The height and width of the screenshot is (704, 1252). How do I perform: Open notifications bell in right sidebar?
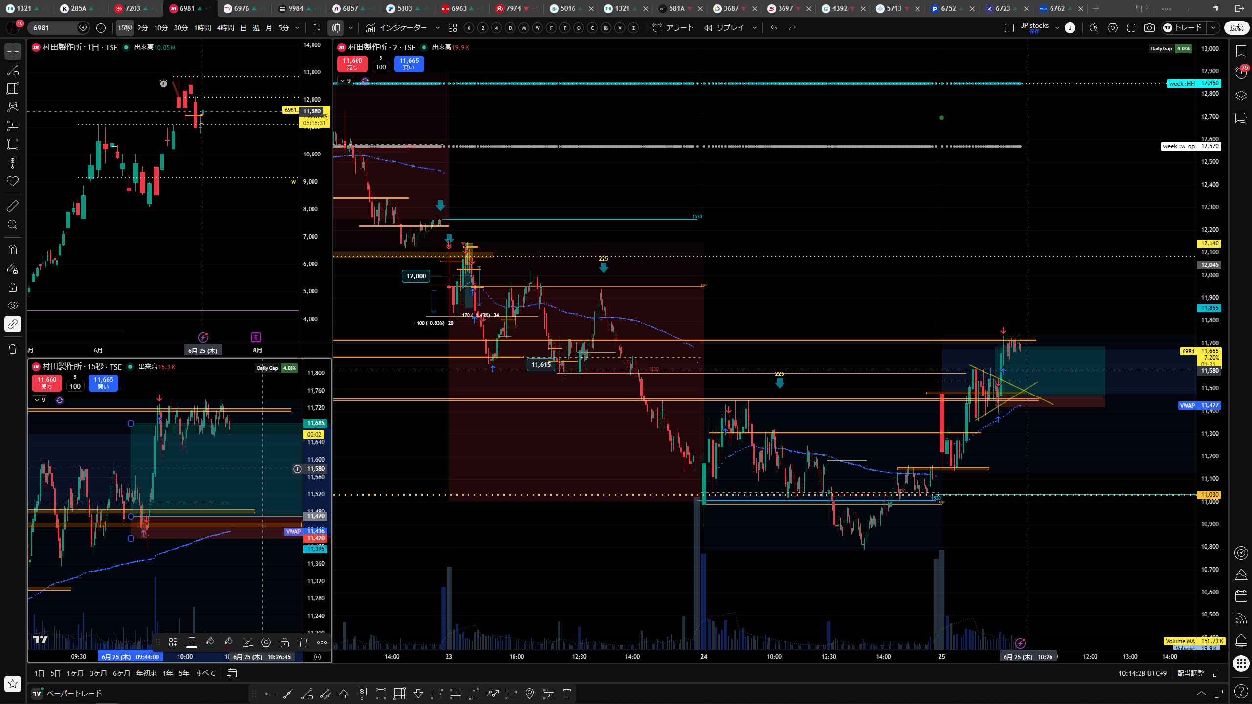pyautogui.click(x=1241, y=640)
